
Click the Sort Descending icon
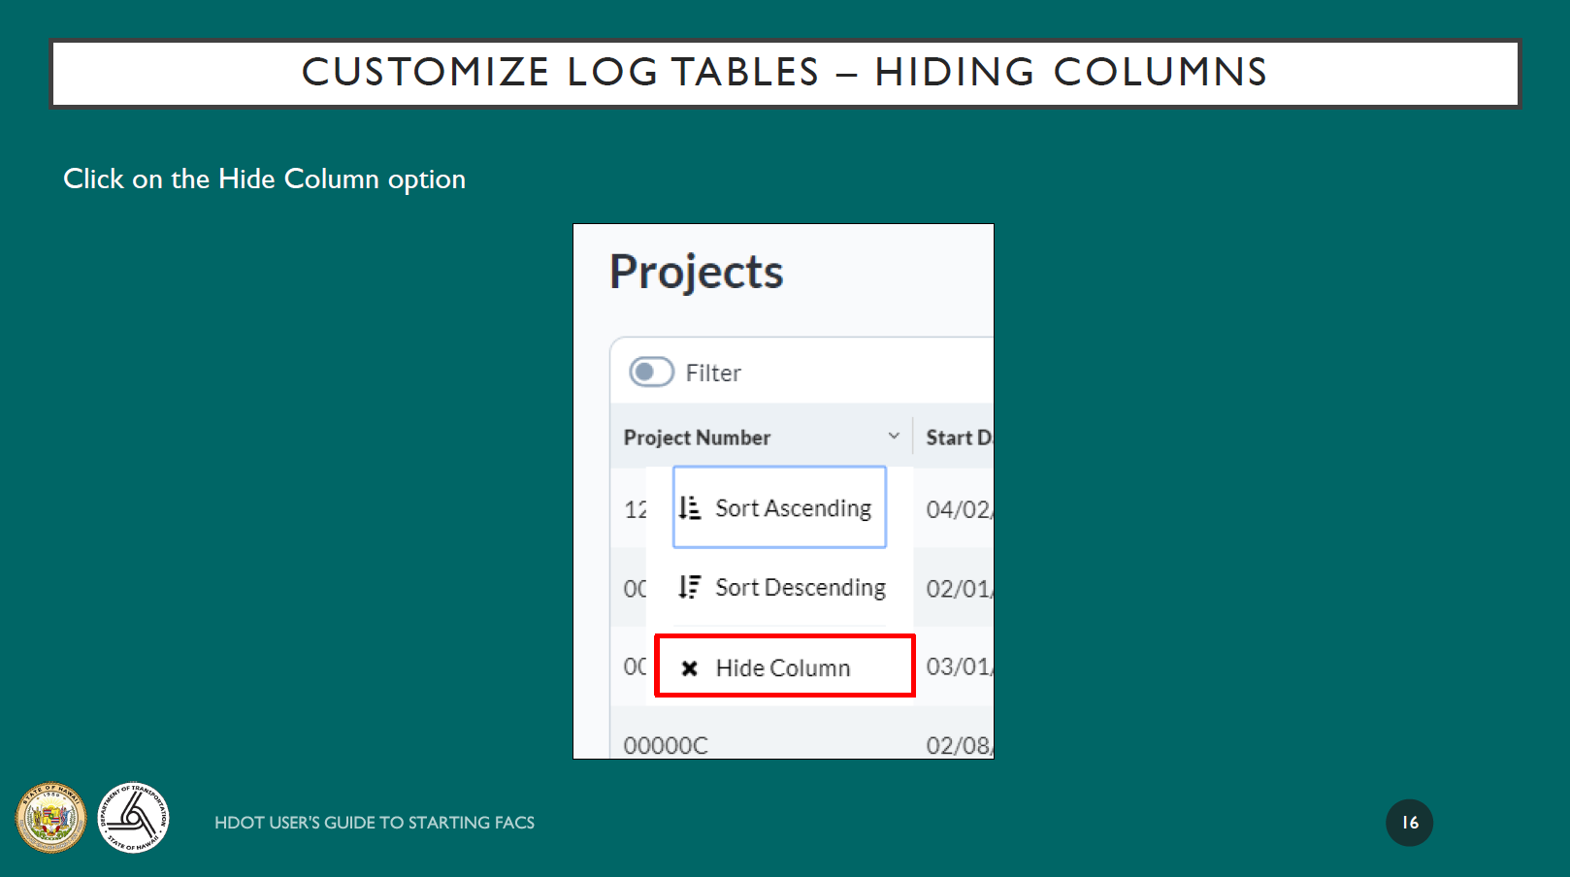[x=689, y=587]
